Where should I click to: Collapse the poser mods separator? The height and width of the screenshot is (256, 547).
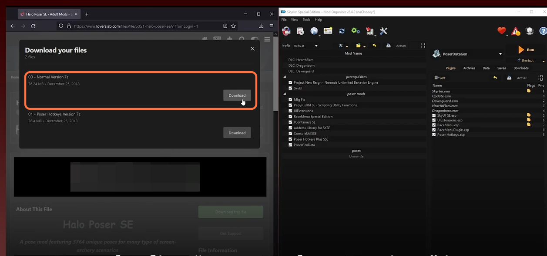pos(285,94)
